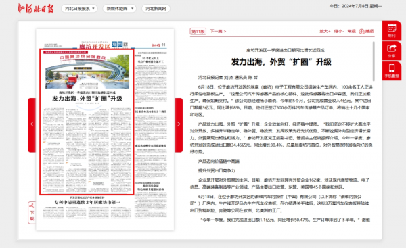Image resolution: width=406 pixels, height=248 pixels.
Task: Click the article text scrollbar
Action: (x=374, y=61)
